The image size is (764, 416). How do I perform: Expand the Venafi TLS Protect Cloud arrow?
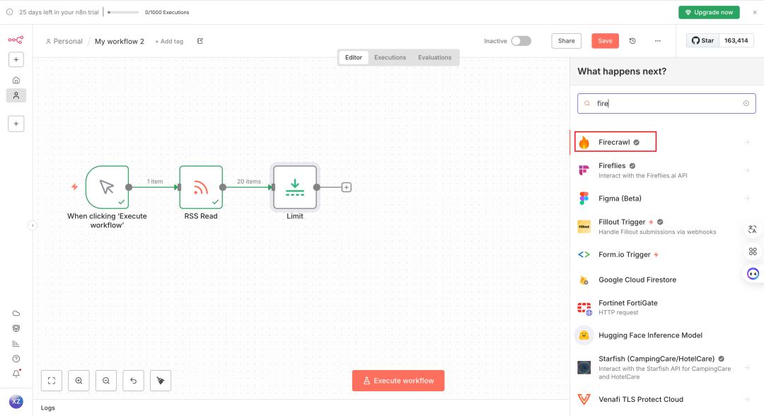click(747, 400)
